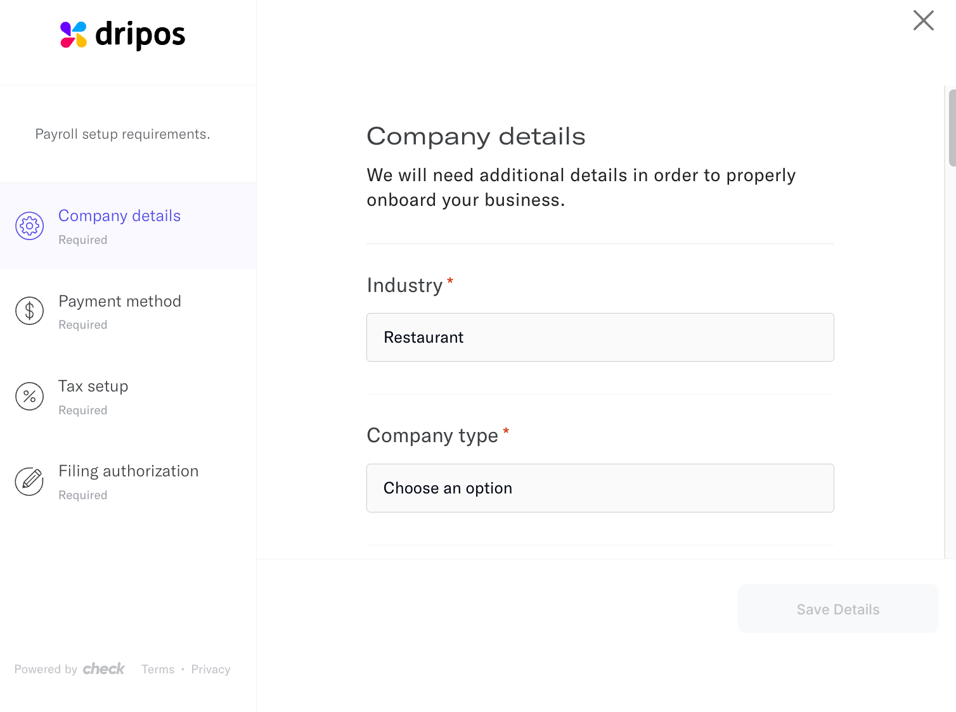The width and height of the screenshot is (956, 712).
Task: Click the Powered by text in footer
Action: click(x=46, y=670)
